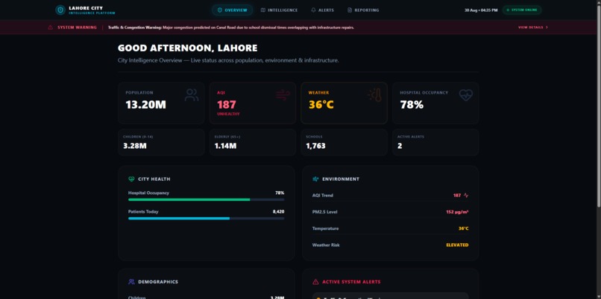Screen dimensions: 601x299
Task: Click the wind icon on AQI card
Action: tap(283, 95)
